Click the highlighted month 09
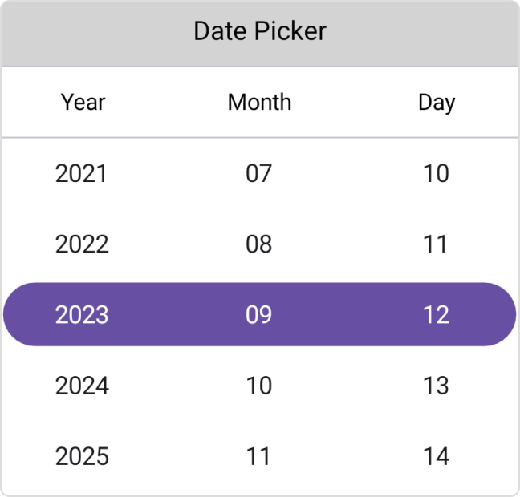 point(259,314)
